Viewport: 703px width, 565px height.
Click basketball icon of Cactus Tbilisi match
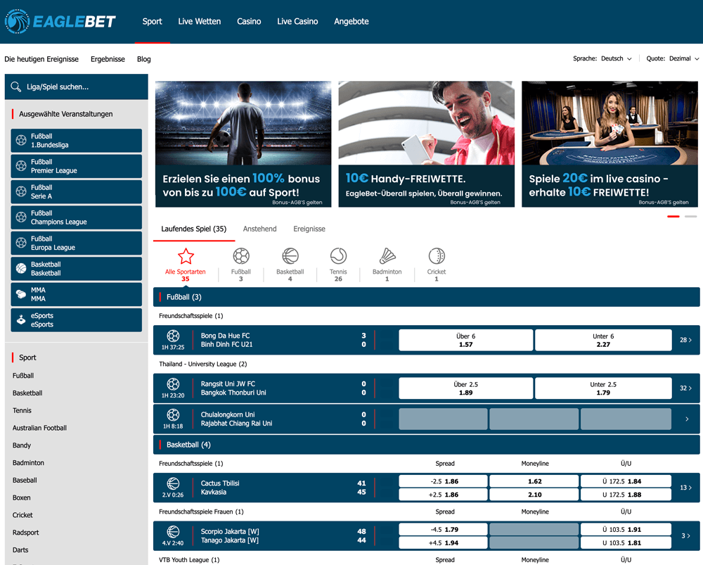[x=173, y=483]
